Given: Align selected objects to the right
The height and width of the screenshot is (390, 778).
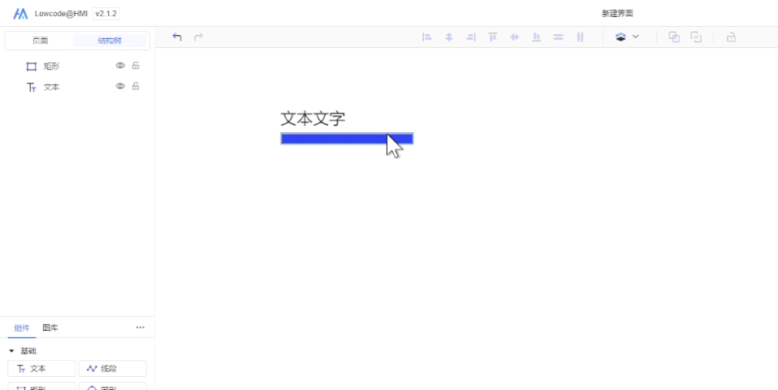Looking at the screenshot, I should pyautogui.click(x=471, y=36).
